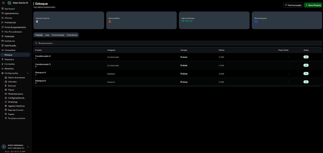Open Pós-Procedimento via its pulse icon
The image size is (323, 153).
2,32
